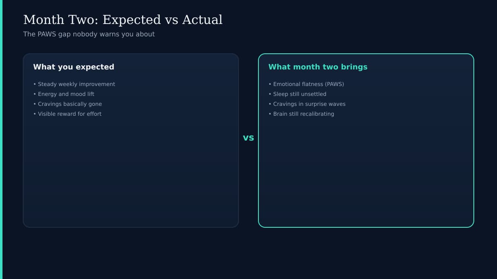Screen dimensions: 497x279
Task: Select the subtitle about the PAWS gap
Action: [89, 34]
